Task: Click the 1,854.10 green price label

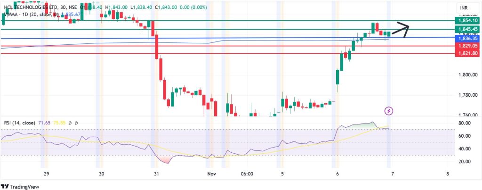Action: [x=467, y=21]
